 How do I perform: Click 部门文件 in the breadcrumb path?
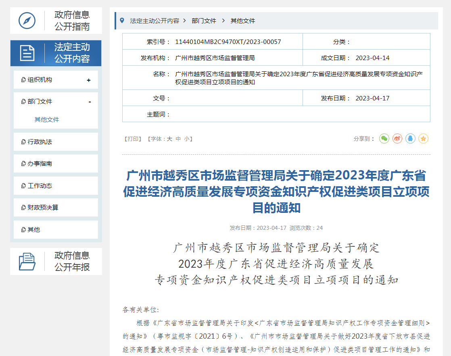(204, 21)
